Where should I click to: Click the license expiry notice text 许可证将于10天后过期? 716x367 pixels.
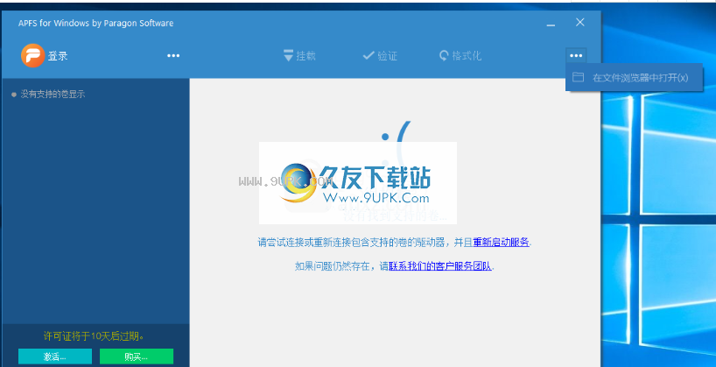click(94, 336)
